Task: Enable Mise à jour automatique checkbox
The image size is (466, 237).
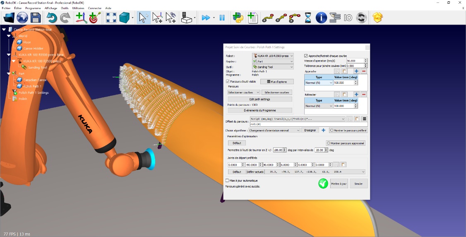Action: point(227,180)
